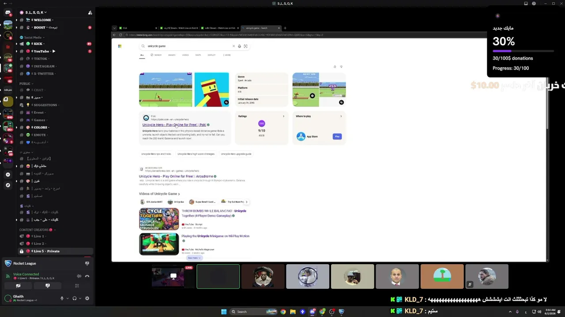565x317 pixels.
Task: Toggle headphone deafen in Discord user panel
Action: (74, 299)
